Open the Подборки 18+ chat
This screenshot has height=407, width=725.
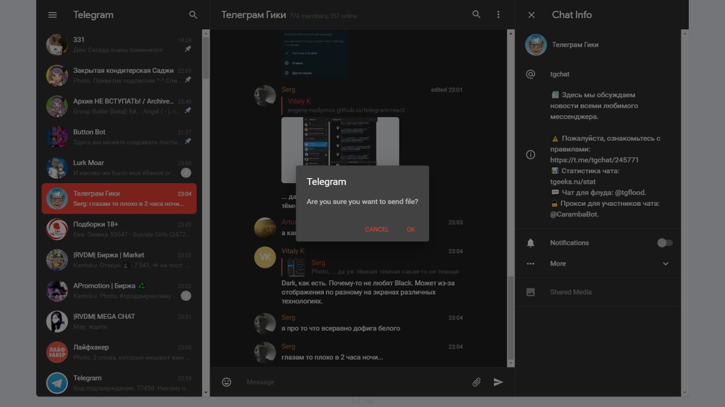[119, 230]
